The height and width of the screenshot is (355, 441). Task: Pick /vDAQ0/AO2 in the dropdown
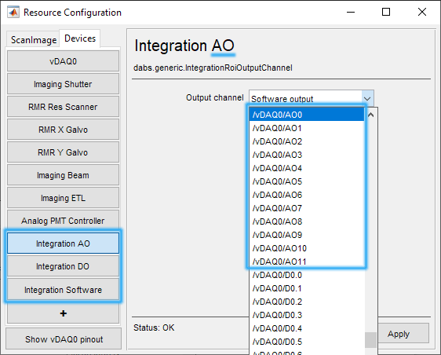coord(307,141)
